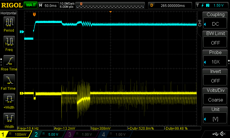The image size is (230, 138).
Task: Click the channel 2 ground level marker
Action: click(x=22, y=32)
